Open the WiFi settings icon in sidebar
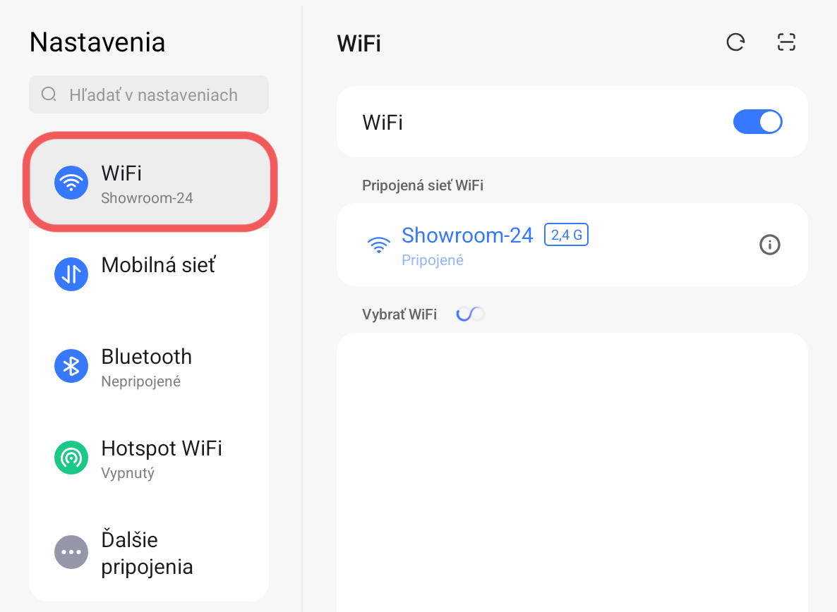837x612 pixels. tap(71, 182)
